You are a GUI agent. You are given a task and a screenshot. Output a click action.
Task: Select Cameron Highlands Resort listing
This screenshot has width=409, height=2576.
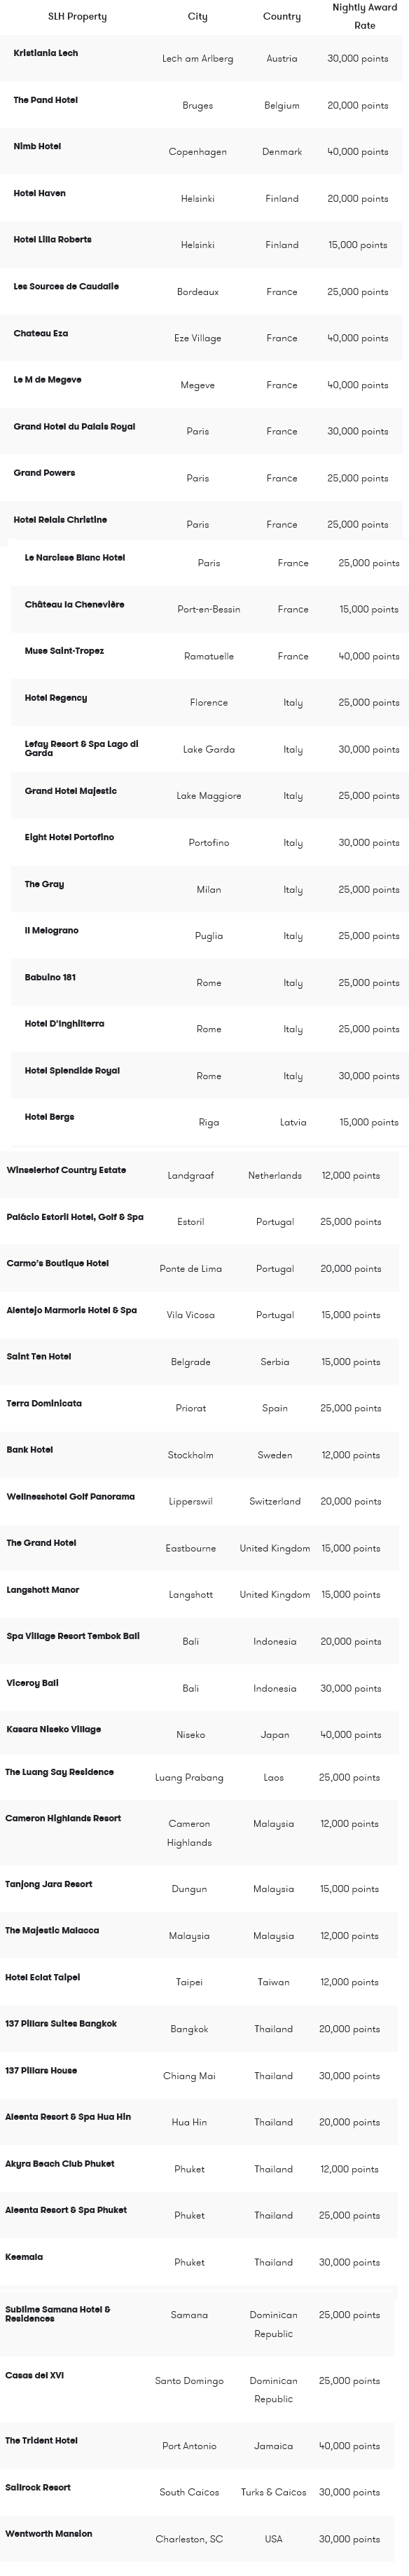[x=63, y=1819]
